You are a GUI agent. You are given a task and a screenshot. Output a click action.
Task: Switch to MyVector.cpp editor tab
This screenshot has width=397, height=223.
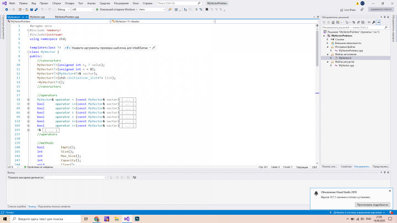point(37,17)
